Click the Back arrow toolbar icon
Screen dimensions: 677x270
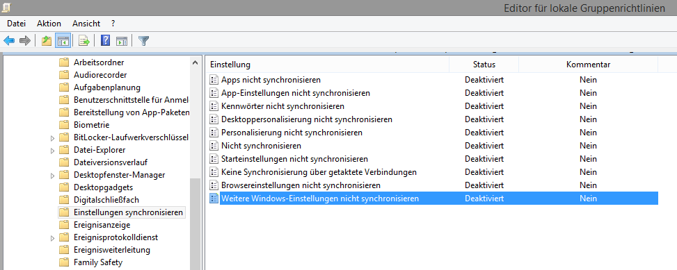[8, 41]
